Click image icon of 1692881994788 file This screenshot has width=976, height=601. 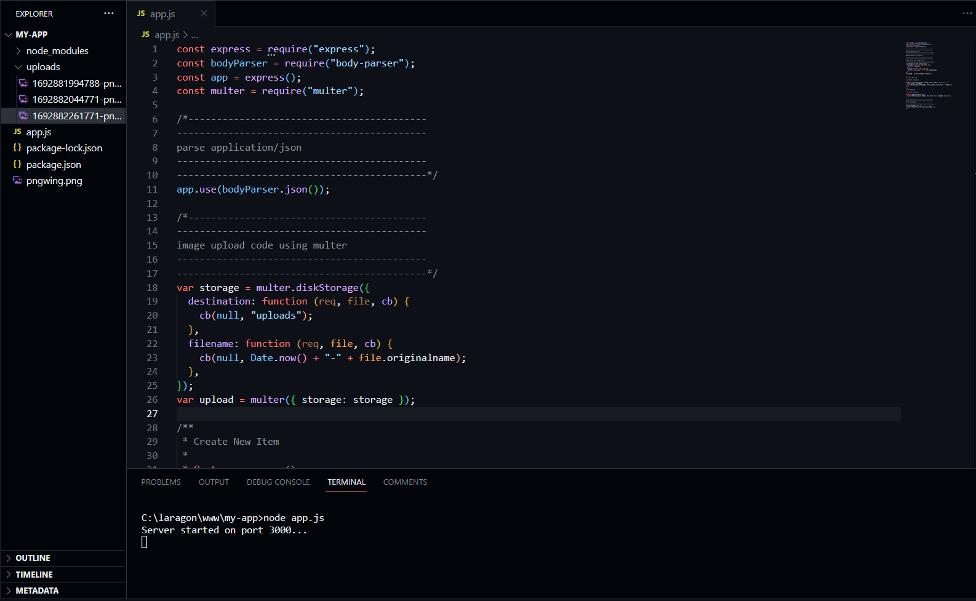tap(23, 83)
